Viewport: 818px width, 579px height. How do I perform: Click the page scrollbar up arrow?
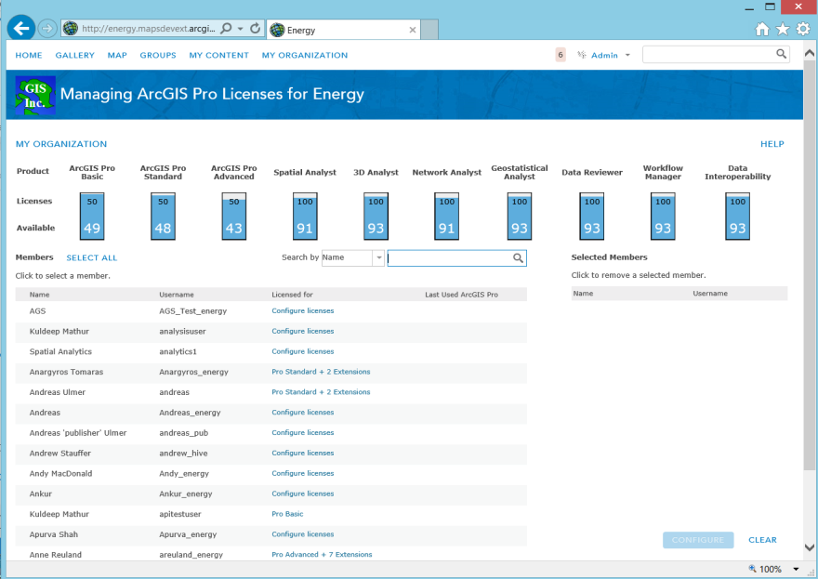pos(809,53)
